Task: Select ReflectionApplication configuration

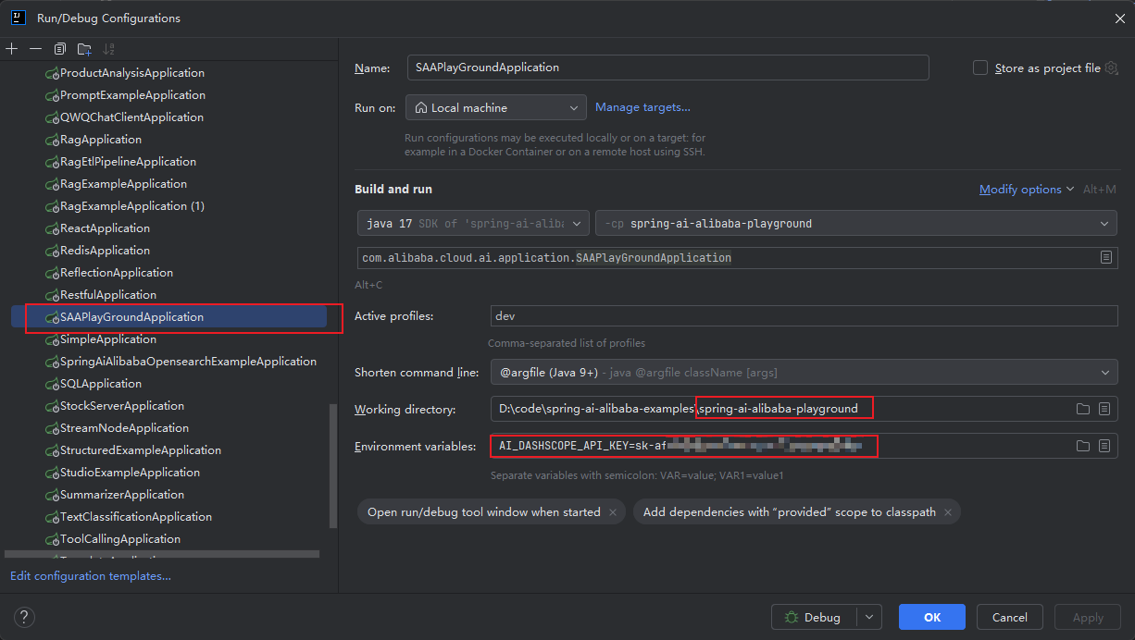Action: (116, 273)
